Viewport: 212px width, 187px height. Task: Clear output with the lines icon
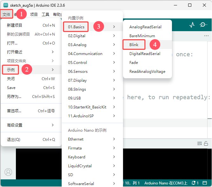(x=200, y=143)
